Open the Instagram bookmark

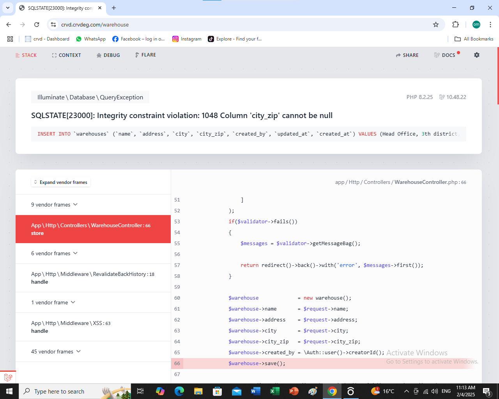(x=187, y=39)
